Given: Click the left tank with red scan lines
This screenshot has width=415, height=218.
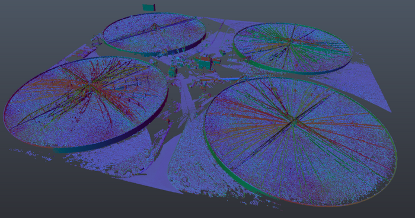Looking at the screenshot, I should pyautogui.click(x=85, y=104).
